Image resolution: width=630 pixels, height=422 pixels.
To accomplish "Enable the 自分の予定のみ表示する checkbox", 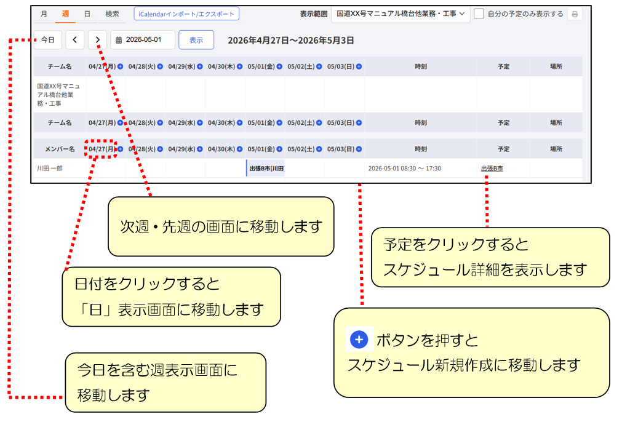I will coord(479,14).
